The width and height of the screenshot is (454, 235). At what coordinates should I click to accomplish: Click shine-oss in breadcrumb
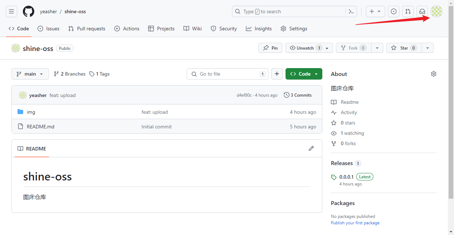(75, 11)
